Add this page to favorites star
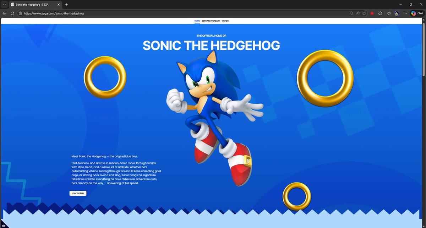The image size is (426, 228). (365, 13)
